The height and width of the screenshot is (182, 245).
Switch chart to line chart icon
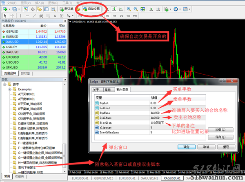tap(121, 9)
